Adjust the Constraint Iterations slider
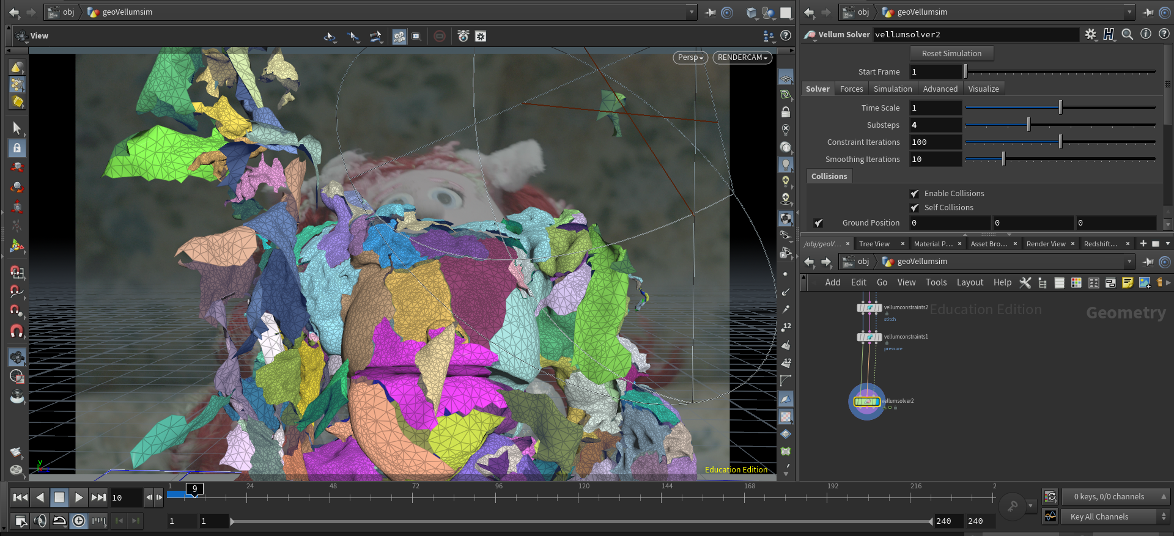The width and height of the screenshot is (1174, 536). (x=1060, y=142)
